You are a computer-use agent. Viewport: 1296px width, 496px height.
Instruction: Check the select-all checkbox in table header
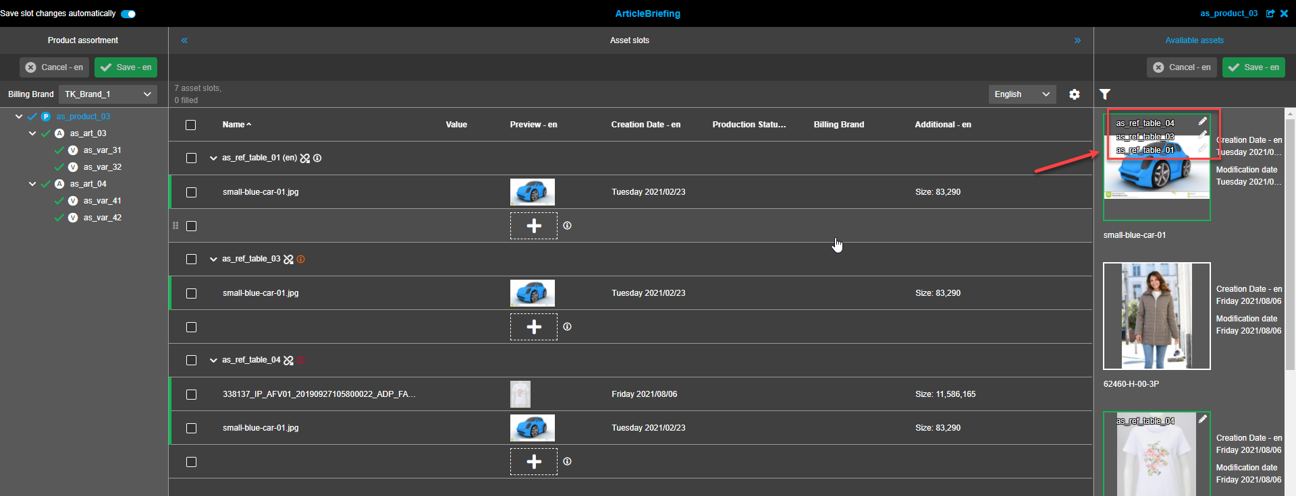(191, 125)
